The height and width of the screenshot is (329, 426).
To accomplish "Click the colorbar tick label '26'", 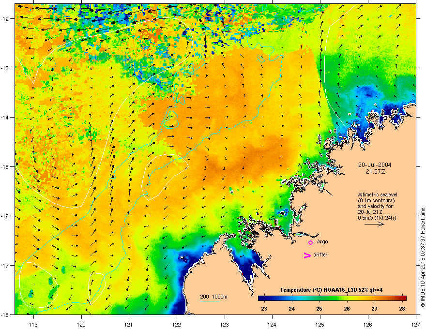I will [x=347, y=309].
